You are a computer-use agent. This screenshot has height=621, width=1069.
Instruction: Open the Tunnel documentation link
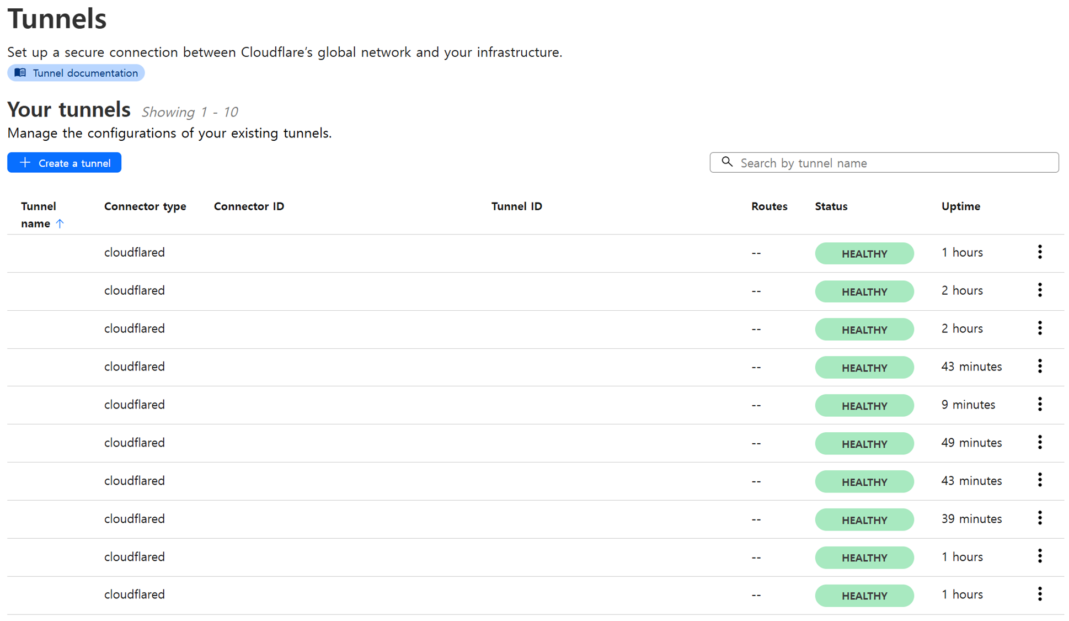[x=85, y=73]
